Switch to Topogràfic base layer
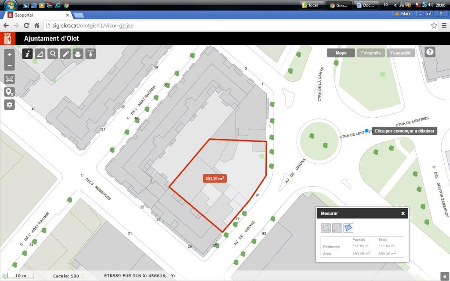The width and height of the screenshot is (450, 281). (401, 53)
